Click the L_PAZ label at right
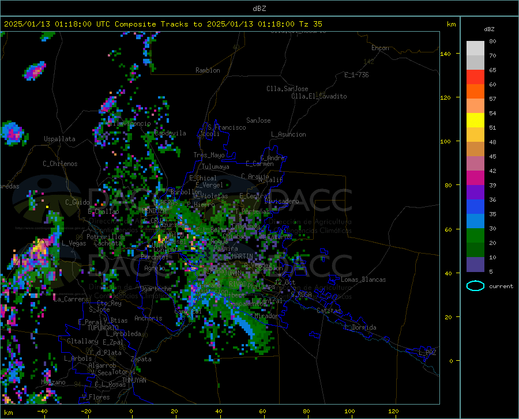Screen dimensions: 519x419 427,353
